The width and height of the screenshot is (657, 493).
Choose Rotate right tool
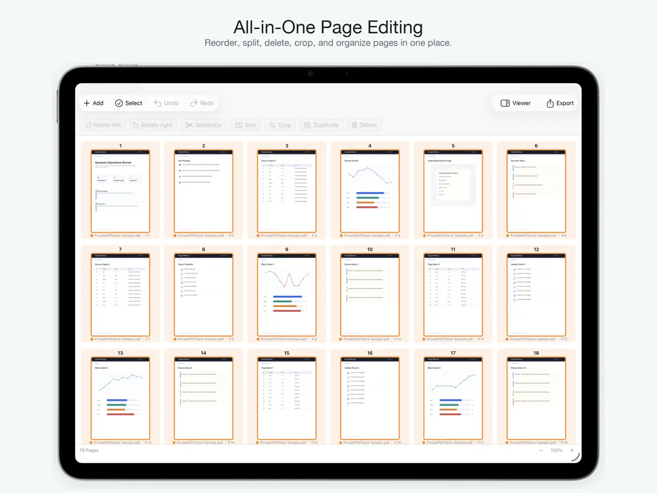[x=152, y=125]
